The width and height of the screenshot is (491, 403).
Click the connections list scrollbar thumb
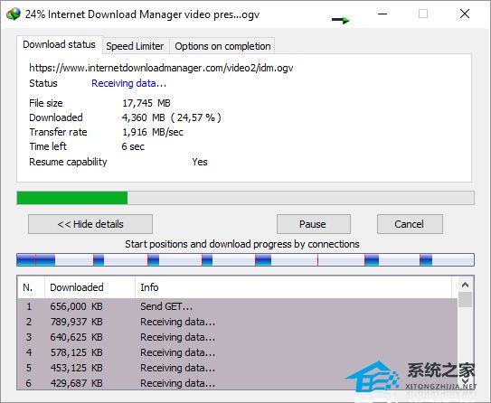466,300
